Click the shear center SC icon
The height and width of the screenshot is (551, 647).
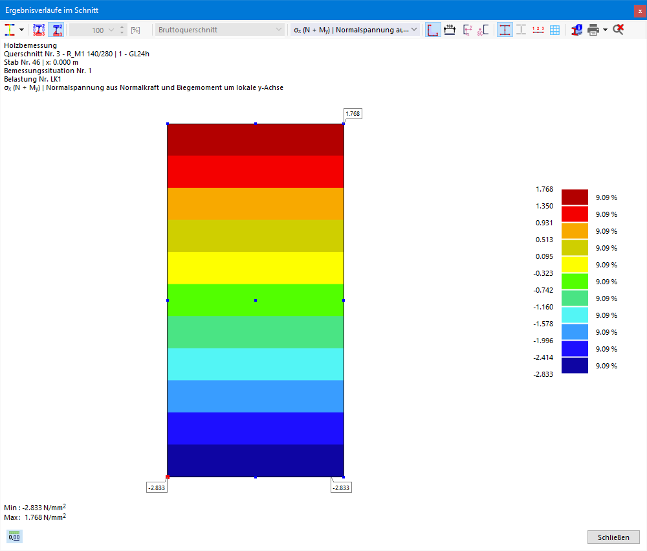click(483, 30)
